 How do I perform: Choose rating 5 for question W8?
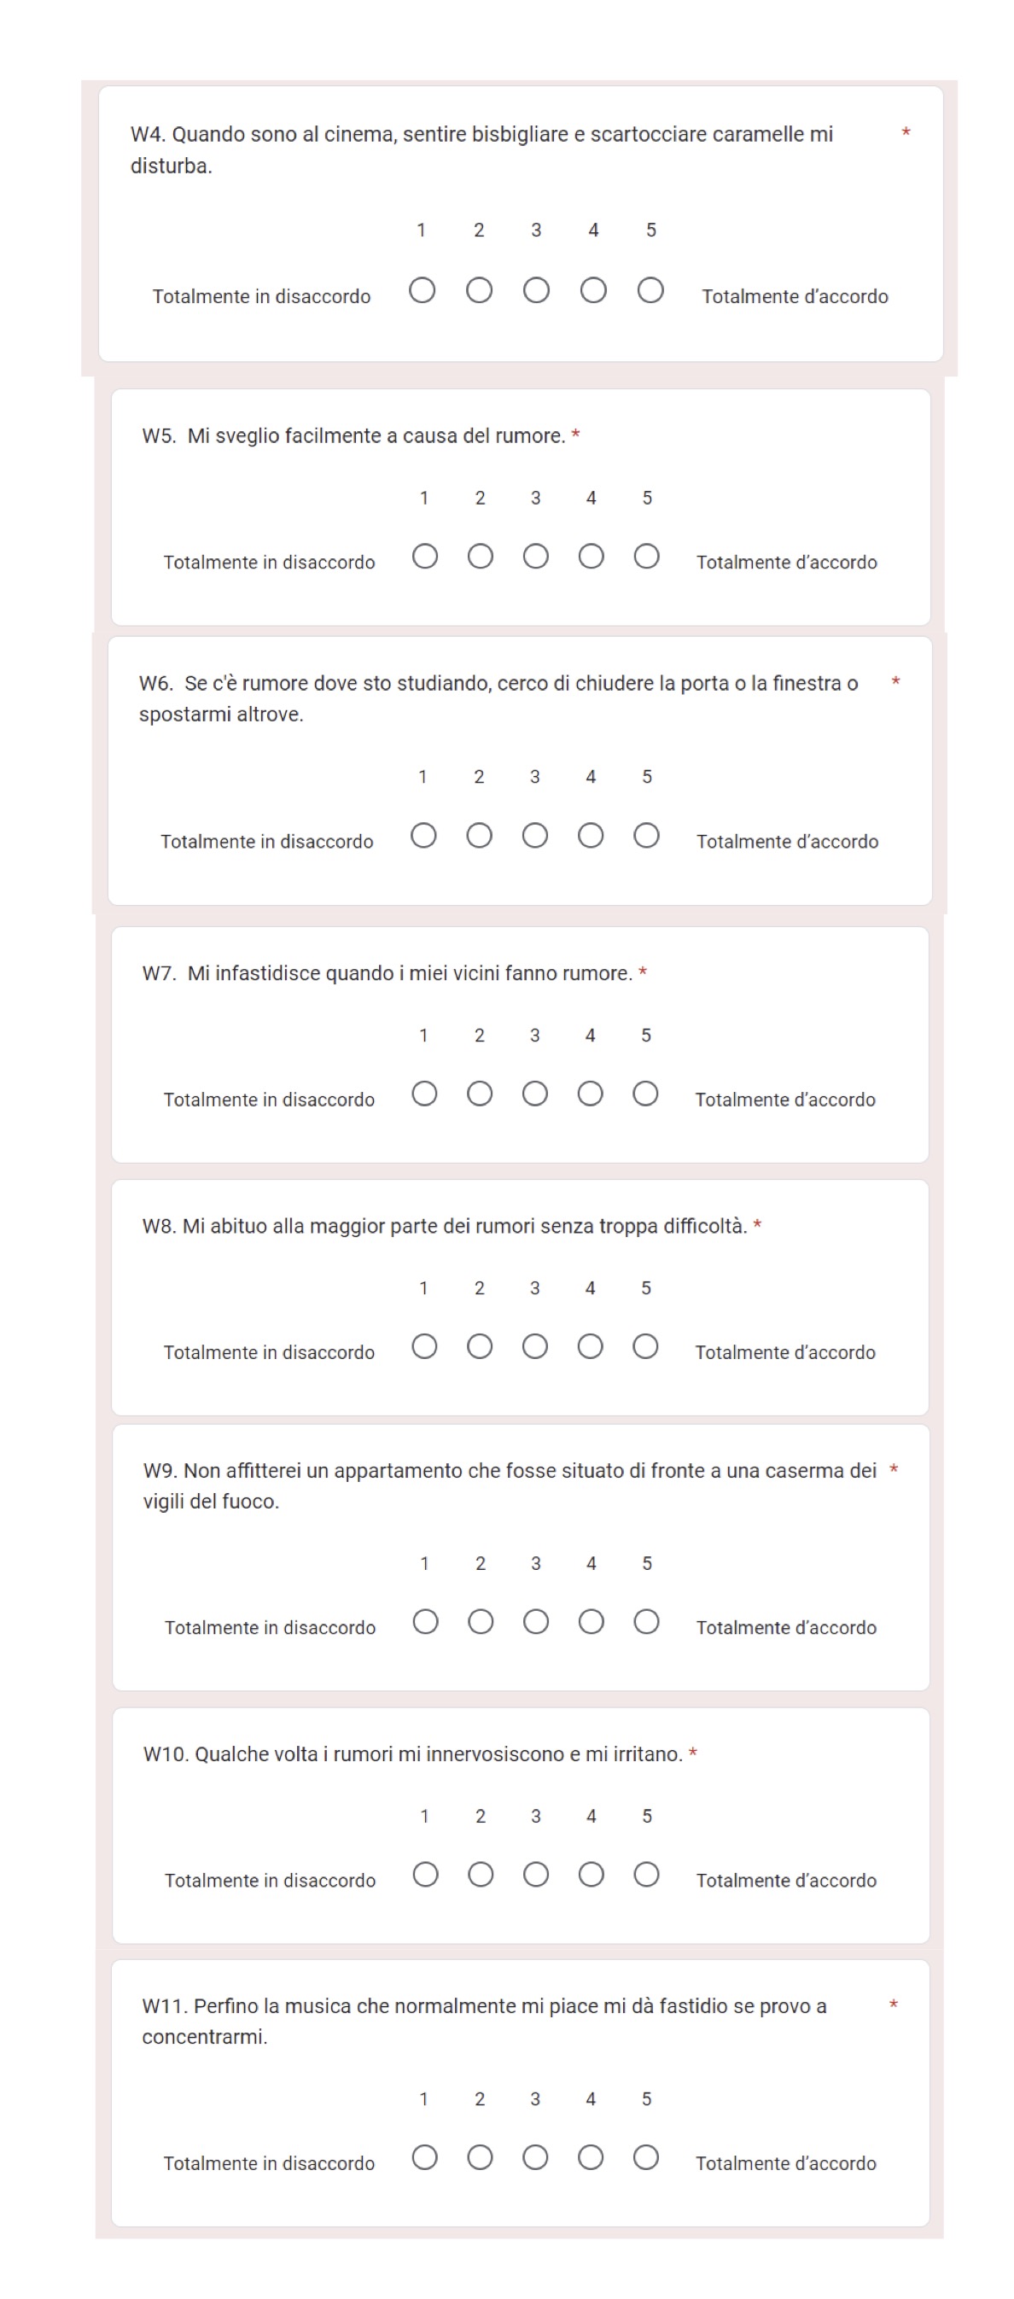click(645, 1345)
